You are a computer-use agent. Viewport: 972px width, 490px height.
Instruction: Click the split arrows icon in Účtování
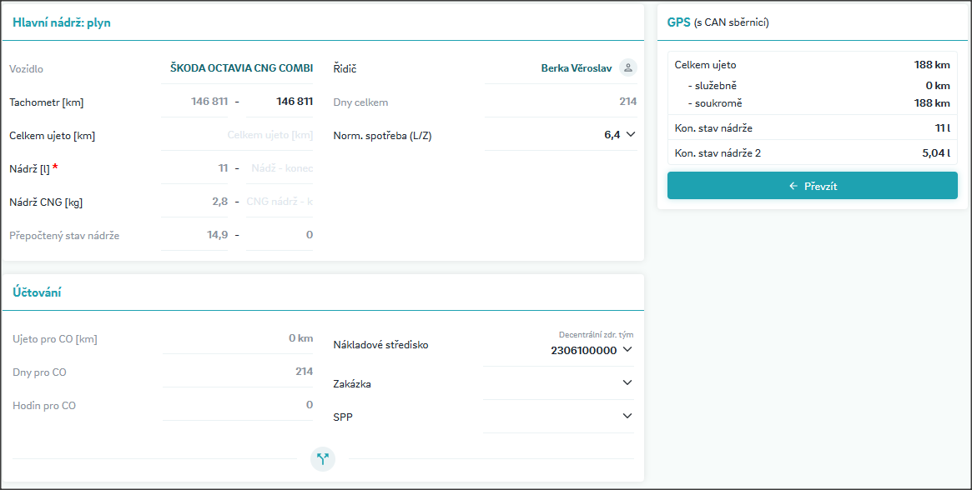(323, 458)
